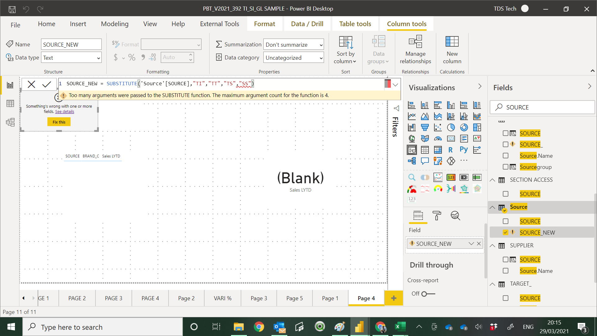Open Excel from the Windows taskbar
This screenshot has height=336, width=597.
click(x=400, y=327)
